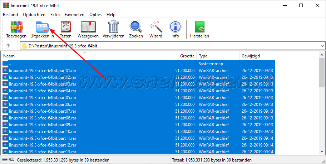Select linuxmint-19.3-xfce-64bit.part13.rar
Screen dimensions: 326x164
click(x=139, y=152)
